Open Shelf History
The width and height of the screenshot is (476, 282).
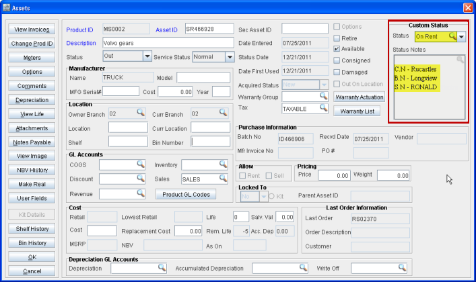32,229
